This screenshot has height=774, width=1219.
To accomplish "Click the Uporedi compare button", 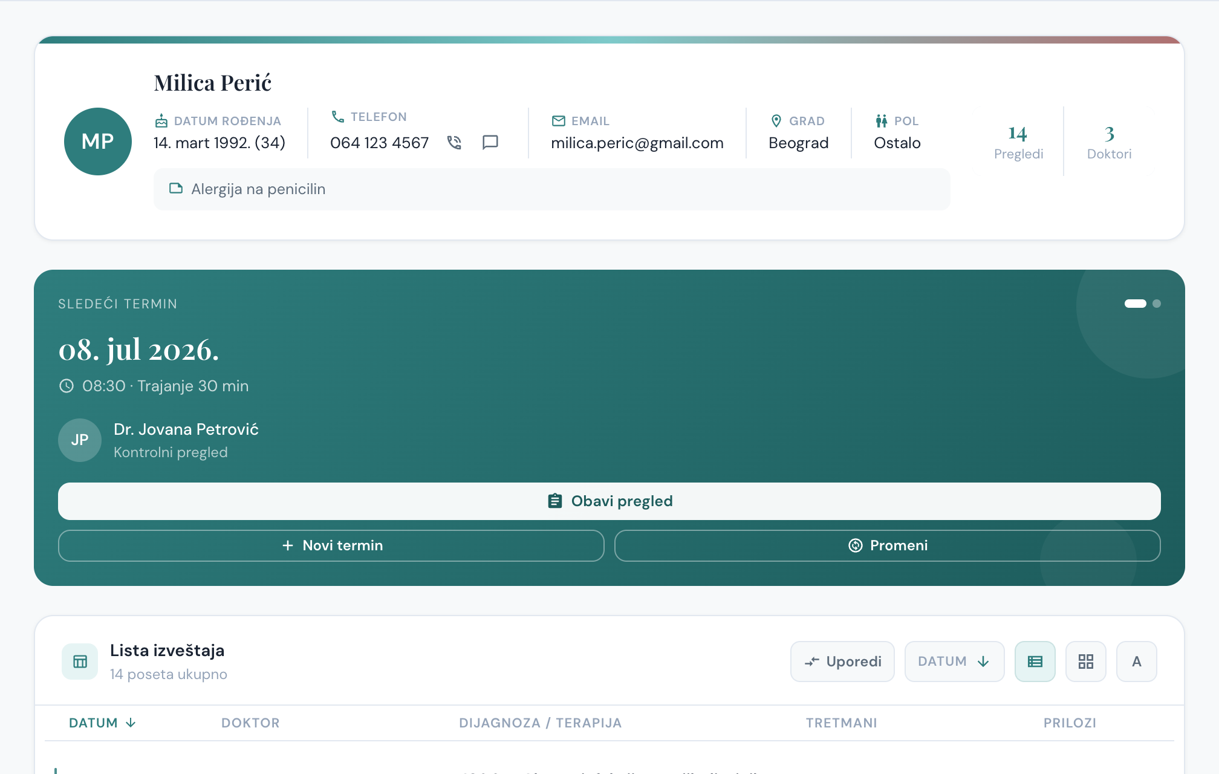I will point(842,662).
